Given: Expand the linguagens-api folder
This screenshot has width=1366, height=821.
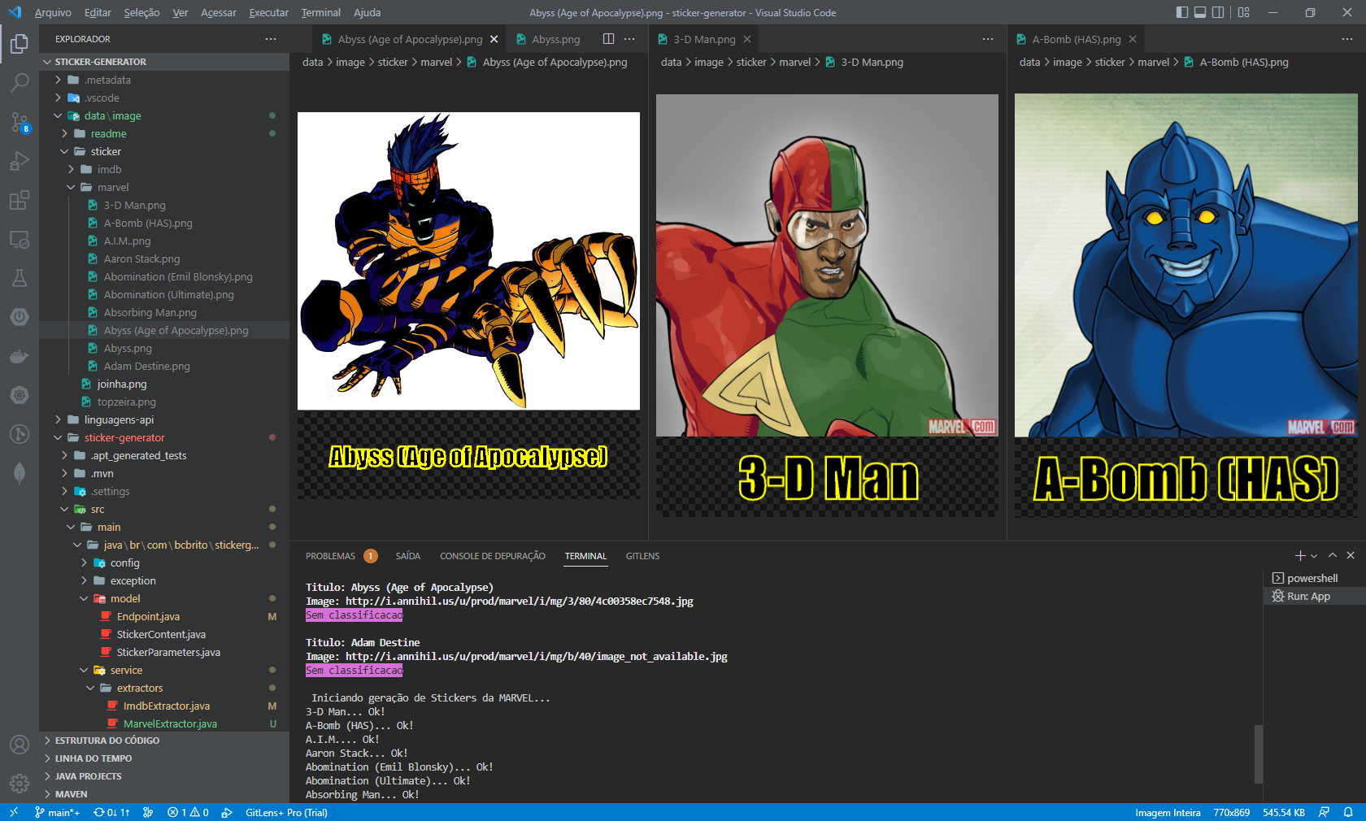Looking at the screenshot, I should click(x=164, y=419).
